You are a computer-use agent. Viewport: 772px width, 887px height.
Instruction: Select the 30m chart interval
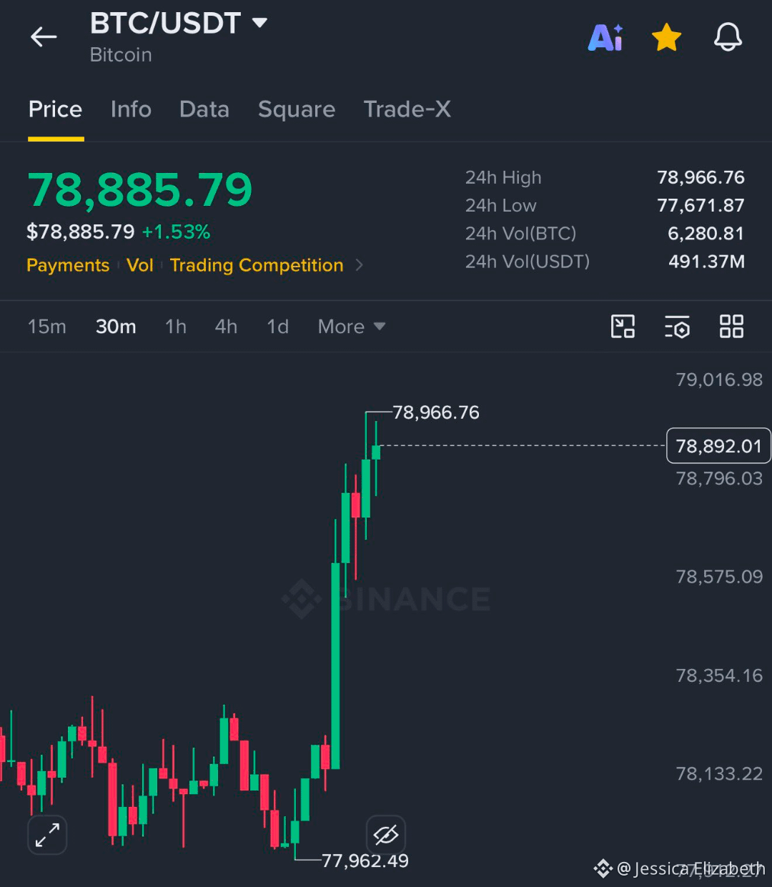pos(116,327)
